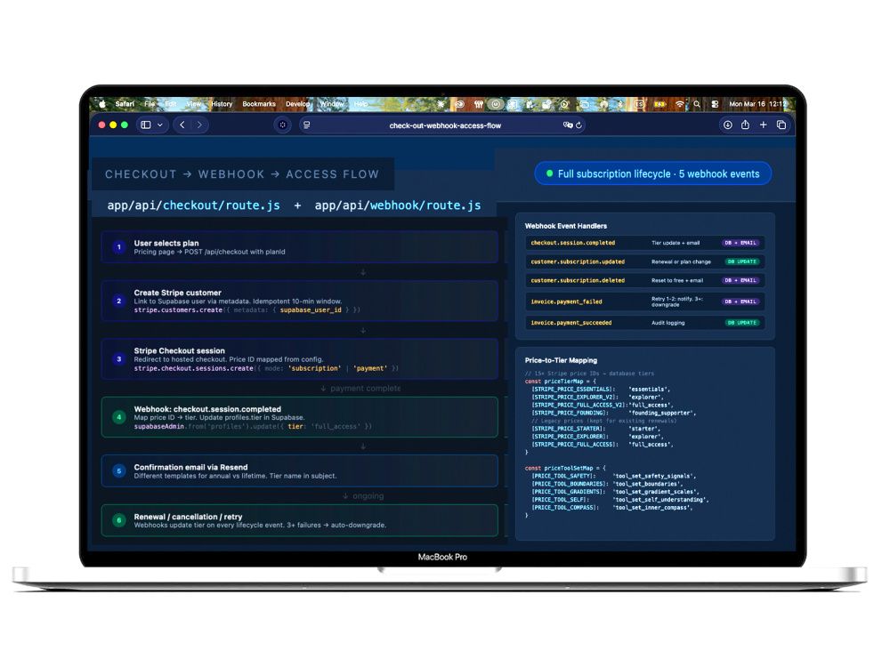Open the page reader menu icon
Screen dimensions: 890x667
(306, 125)
